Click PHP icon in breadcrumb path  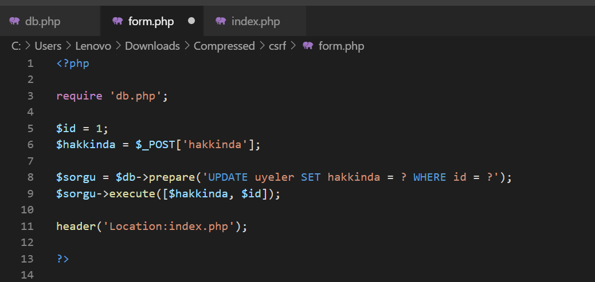click(308, 46)
